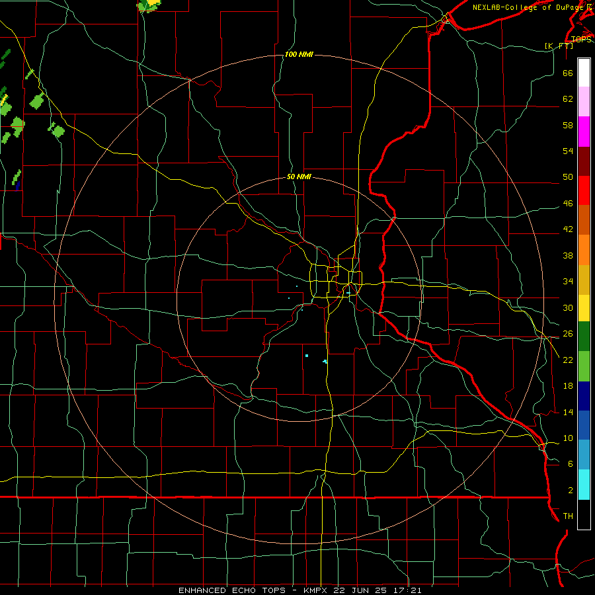The width and height of the screenshot is (595, 595).
Task: Click the dark green legend swatch
Action: tap(584, 337)
